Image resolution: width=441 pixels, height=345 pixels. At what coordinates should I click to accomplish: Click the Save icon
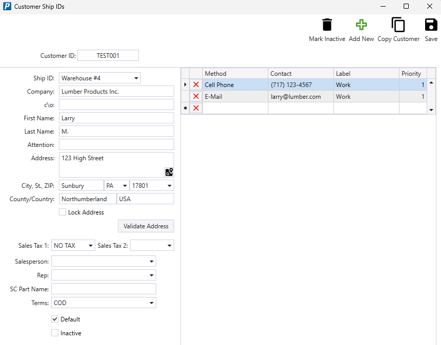tap(431, 25)
